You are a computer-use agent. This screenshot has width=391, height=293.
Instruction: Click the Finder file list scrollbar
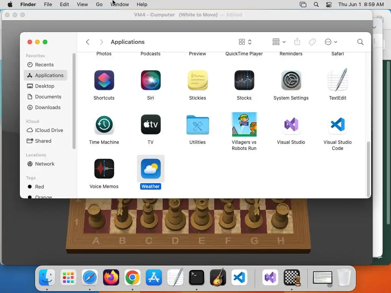pyautogui.click(x=368, y=169)
